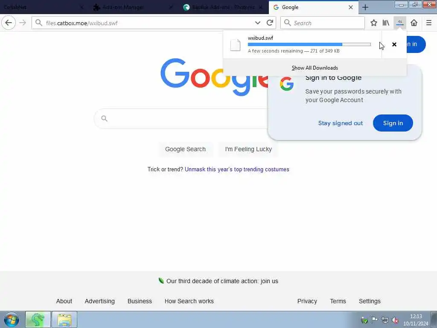Screen dimensions: 437x328
Task: Click the Google logo
Action: point(215,77)
